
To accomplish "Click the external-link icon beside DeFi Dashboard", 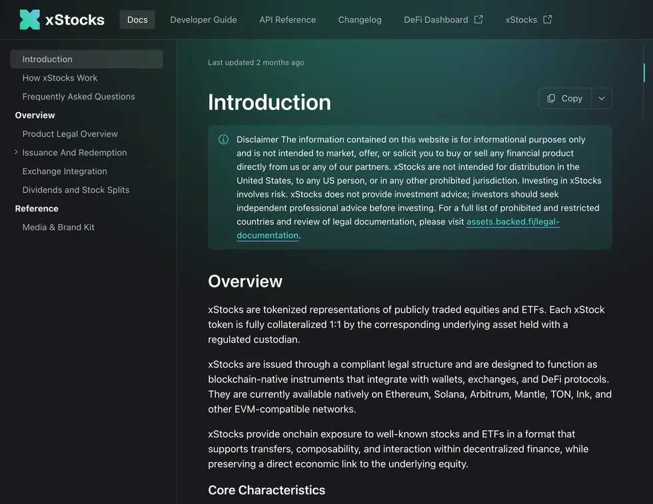I will 478,19.
